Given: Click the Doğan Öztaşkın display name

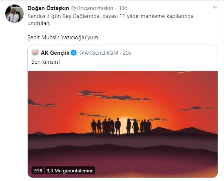Looking at the screenshot, I should 48,8.
